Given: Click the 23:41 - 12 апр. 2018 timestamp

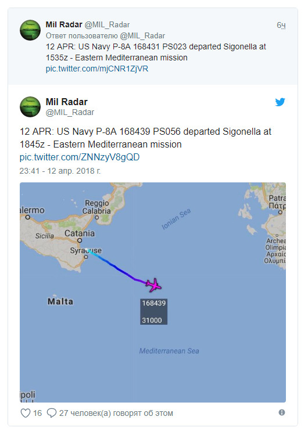Looking at the screenshot, I should tap(60, 171).
